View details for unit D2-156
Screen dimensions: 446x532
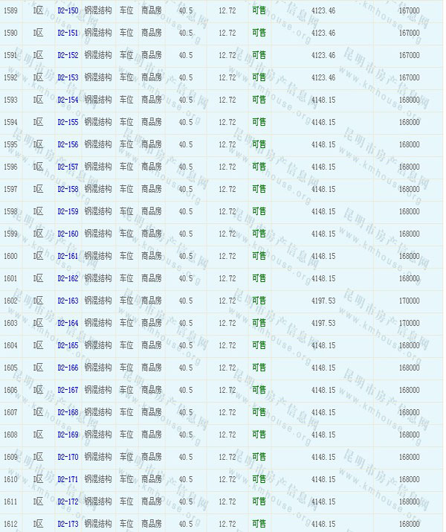point(68,145)
